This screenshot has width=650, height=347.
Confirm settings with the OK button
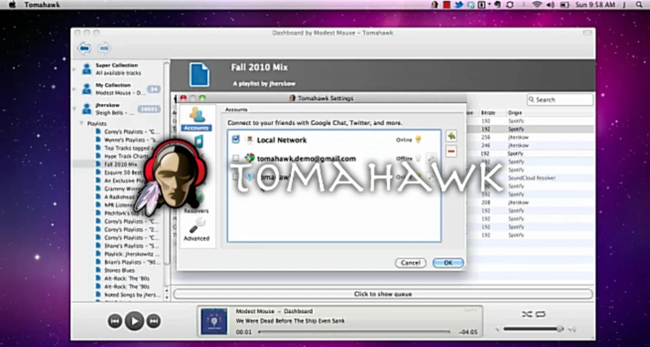[x=448, y=263]
